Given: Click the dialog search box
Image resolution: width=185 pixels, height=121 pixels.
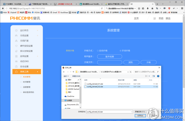Looking at the screenshot, I should 146,72.
